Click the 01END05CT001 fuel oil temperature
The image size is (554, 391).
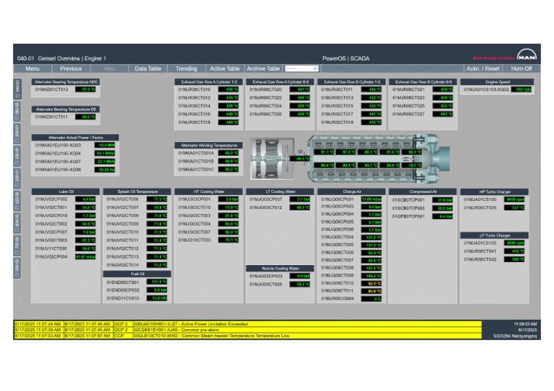(x=157, y=282)
